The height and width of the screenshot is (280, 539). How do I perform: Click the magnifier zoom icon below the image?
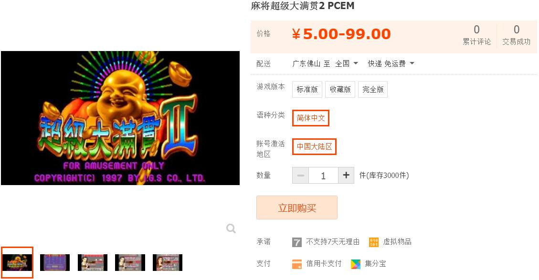click(x=231, y=228)
